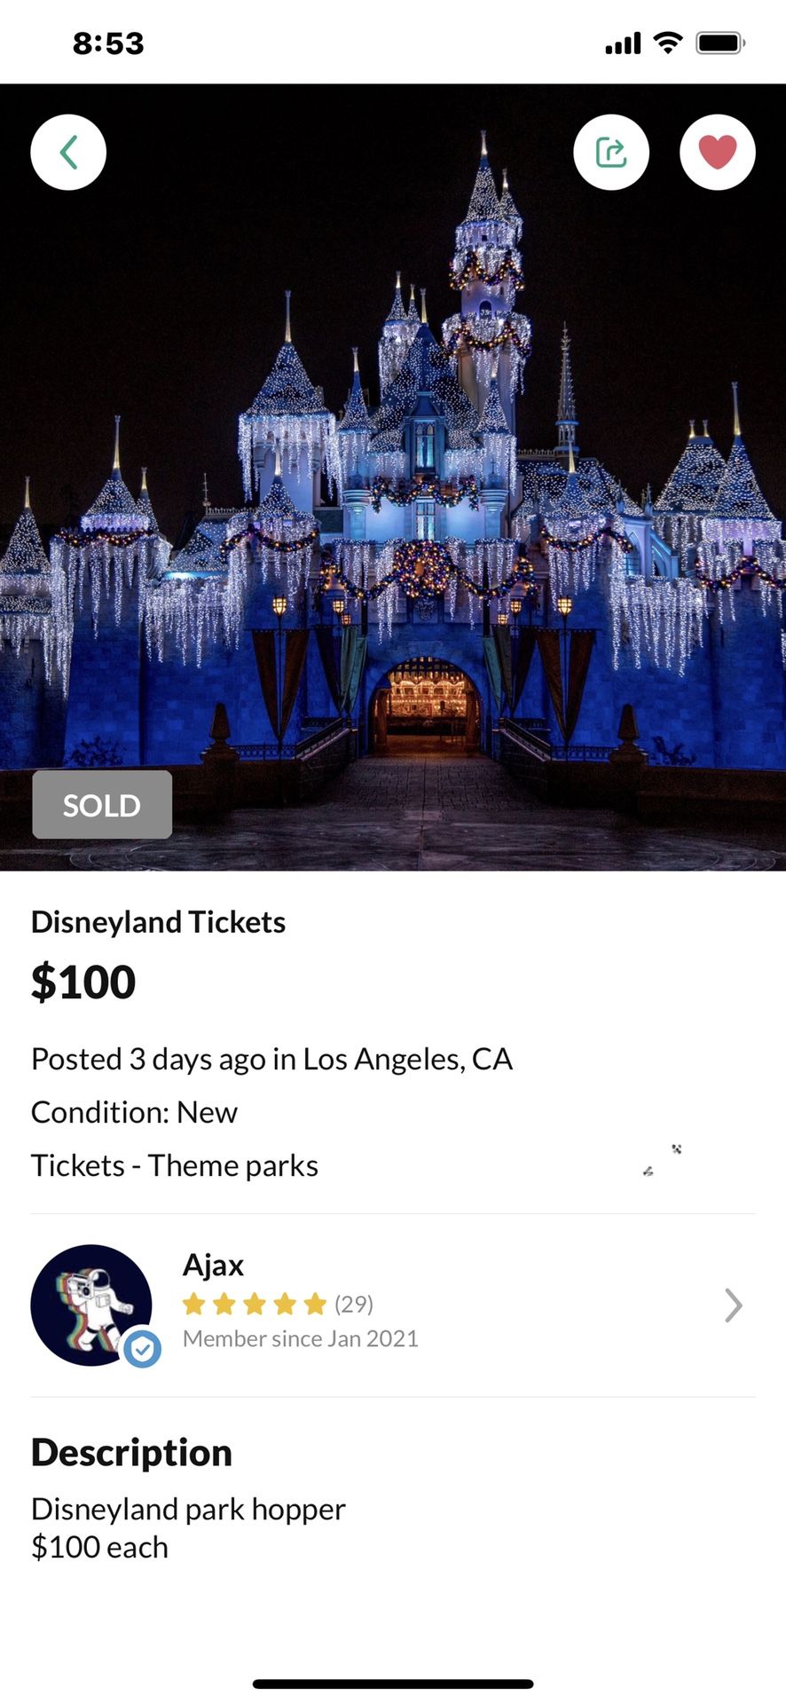786x1704 pixels.
Task: Tap the back arrow button
Action: click(x=68, y=153)
